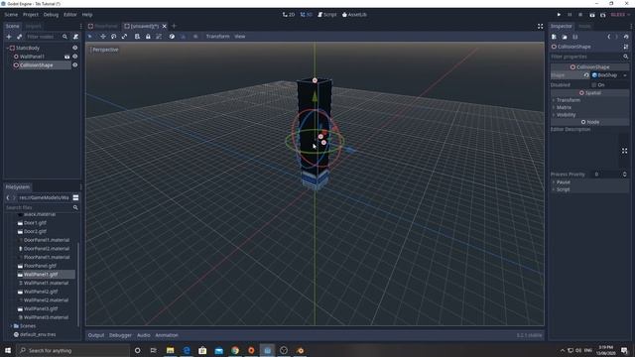Open the Transform menu in viewport toolbar
The width and height of the screenshot is (635, 357).
click(x=217, y=37)
